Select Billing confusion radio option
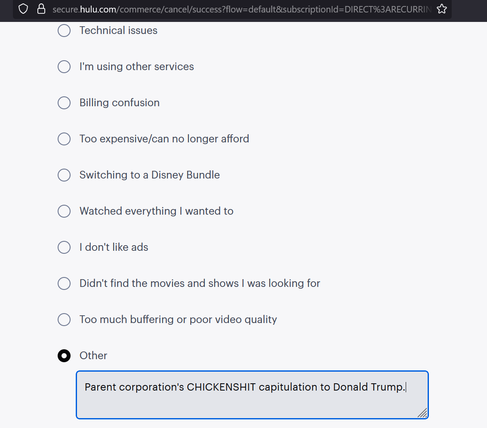The height and width of the screenshot is (428, 487). tap(64, 103)
